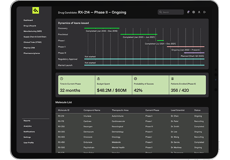Click the clock icon on Time in Current Phase
Viewport: 230px width, 160px height.
point(62,79)
